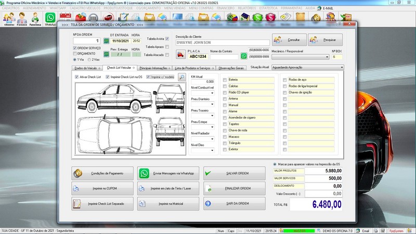The image size is (416, 234).
Task: Click the magnifier icon next to Imprimir c/ modelo
Action: click(181, 77)
